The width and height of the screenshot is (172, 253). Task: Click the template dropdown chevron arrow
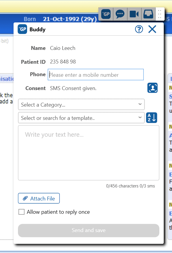(x=140, y=117)
